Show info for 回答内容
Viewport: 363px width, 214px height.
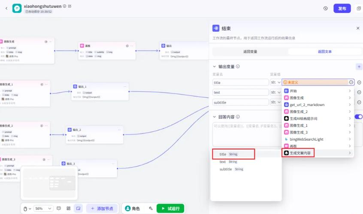click(x=238, y=117)
